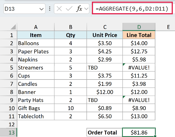
Task: Select the Party Hats cell
Action: tap(36, 100)
